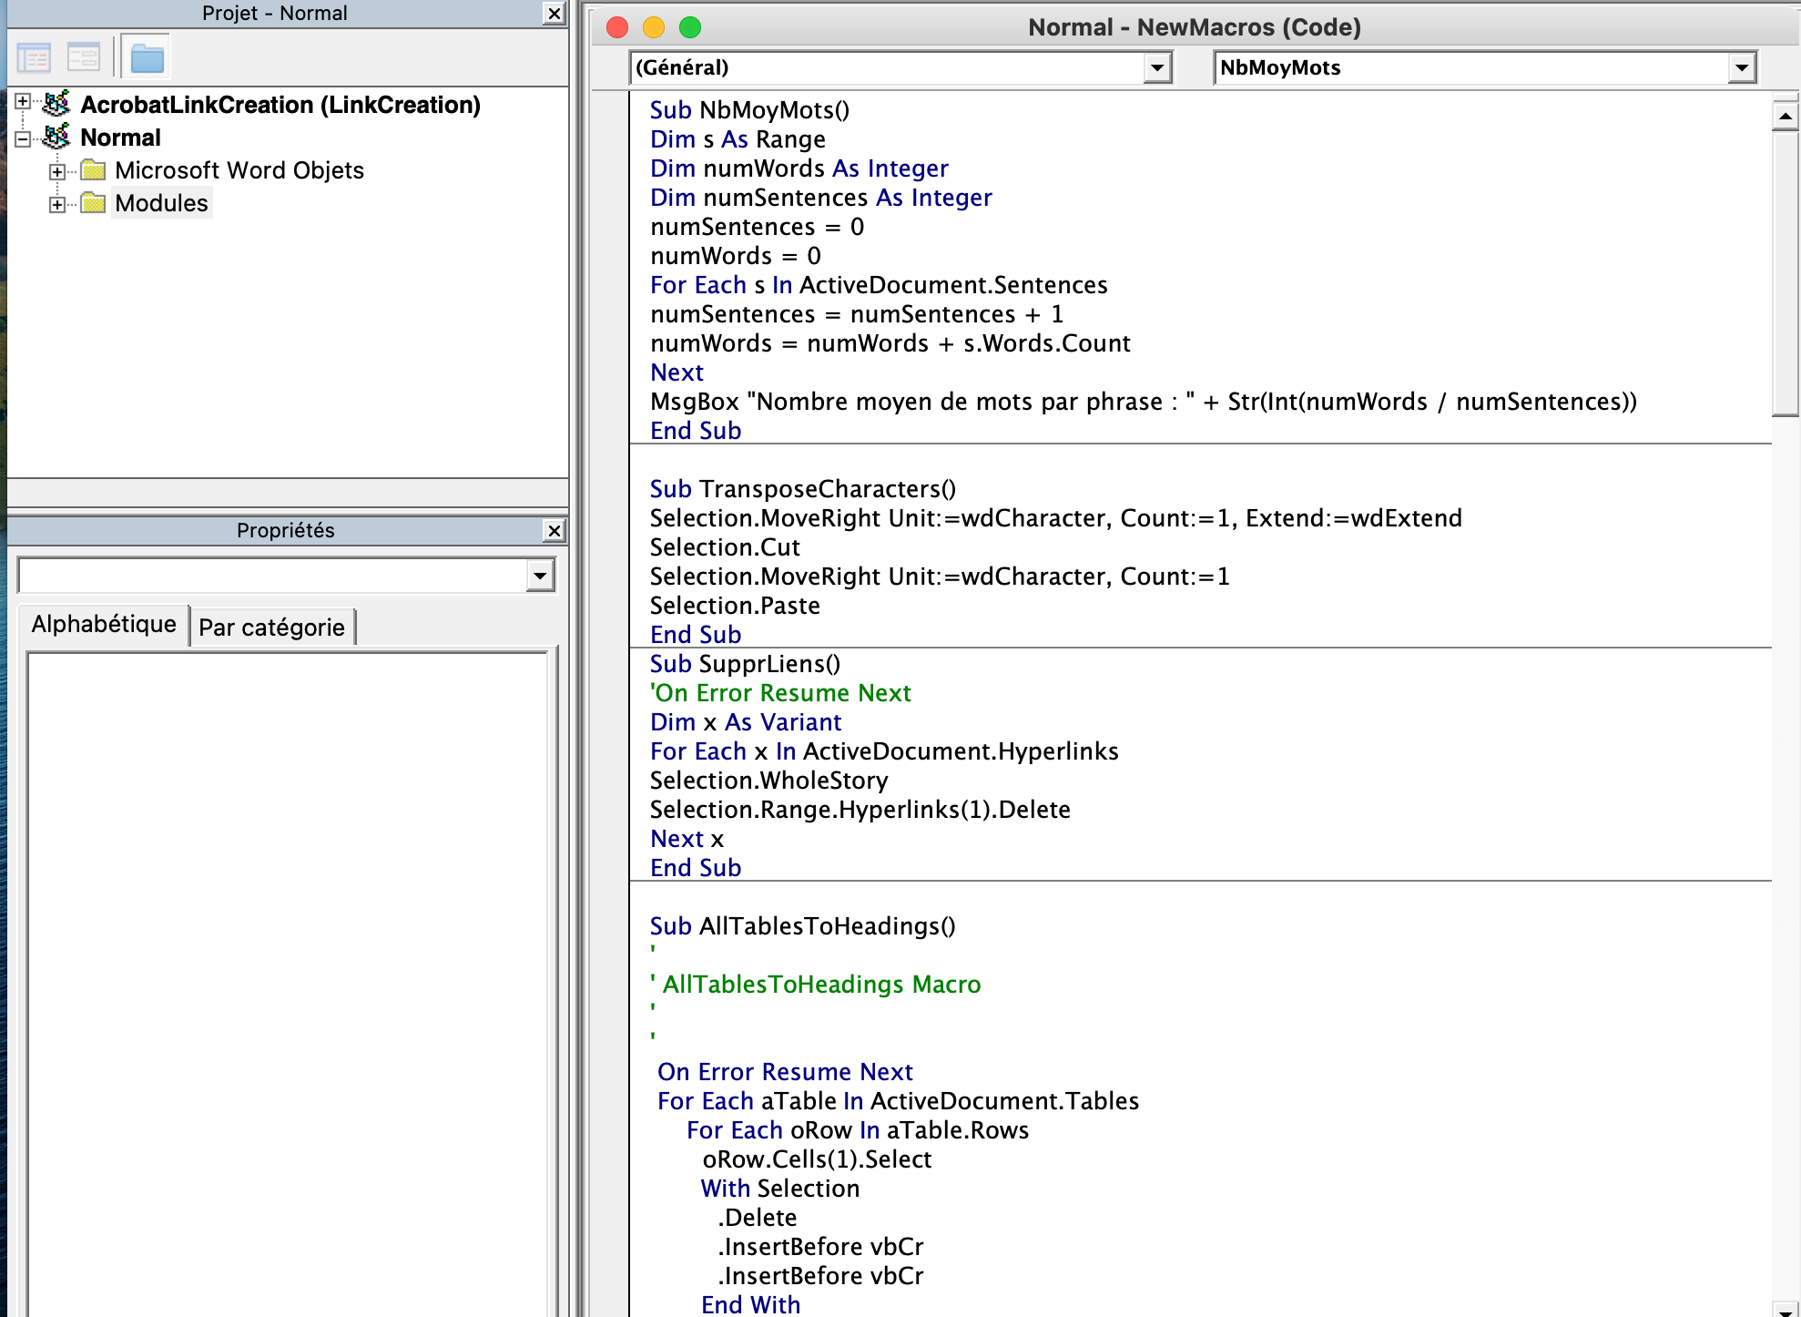
Task: Expand the Microsoft Word Objets node
Action: 57,171
